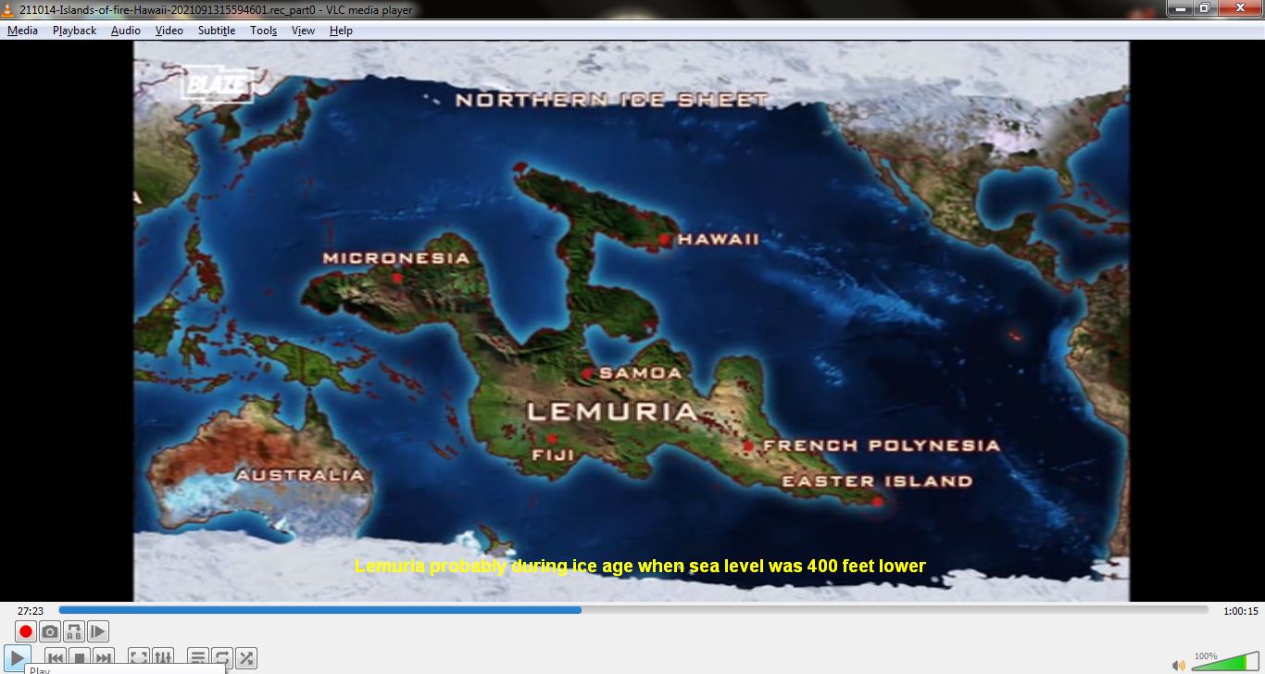Mute audio via the speaker icon

click(1179, 665)
